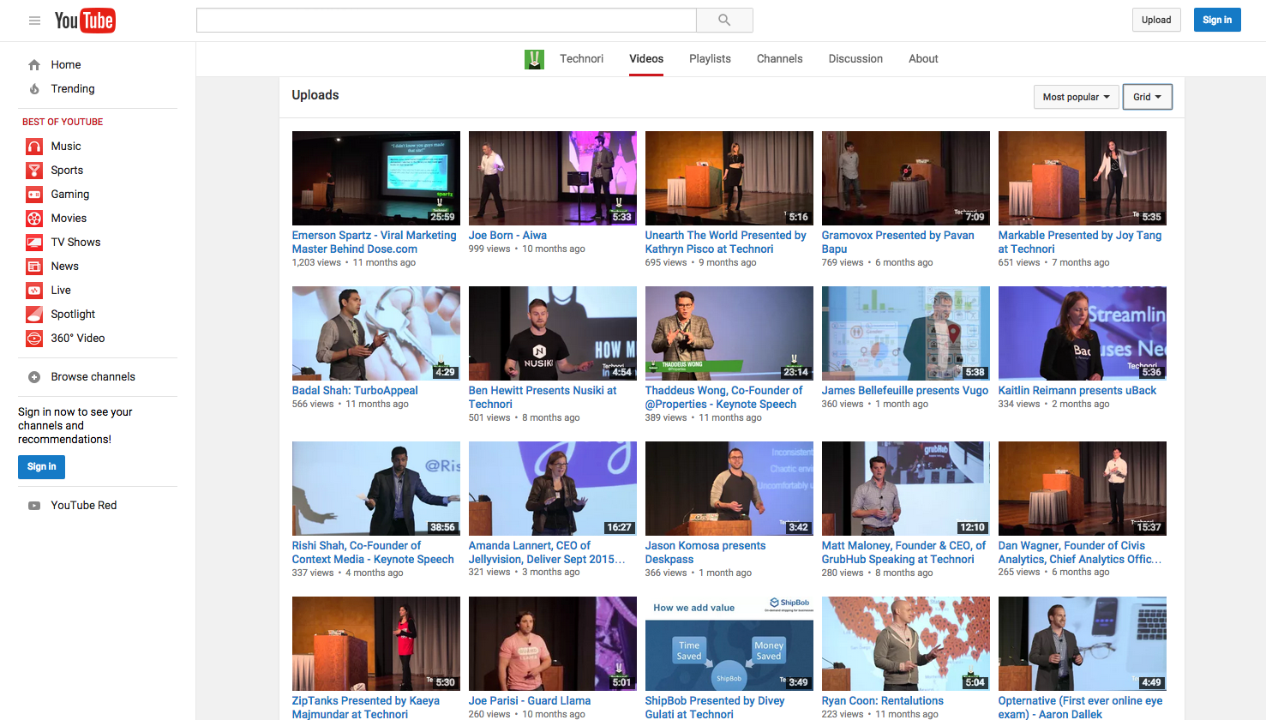Image resolution: width=1266 pixels, height=720 pixels.
Task: Click the Spotlight icon
Action: [34, 315]
